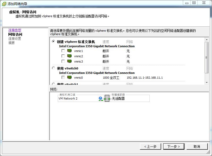
Task: Select 创建 vSphere 标准交换机 radio button
Action: [x=54, y=41]
